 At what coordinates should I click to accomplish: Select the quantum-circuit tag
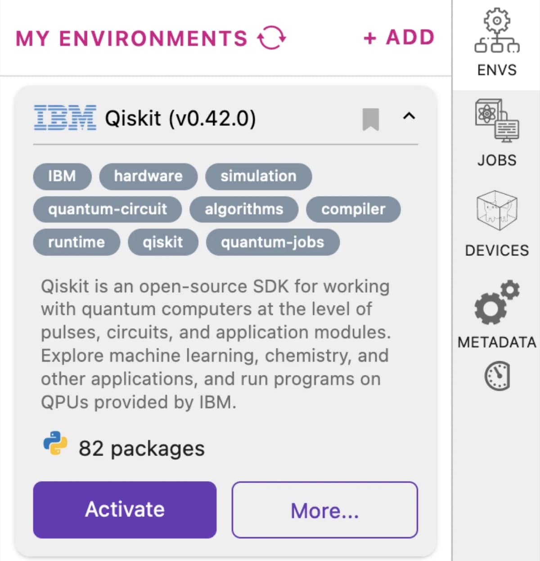(x=108, y=209)
